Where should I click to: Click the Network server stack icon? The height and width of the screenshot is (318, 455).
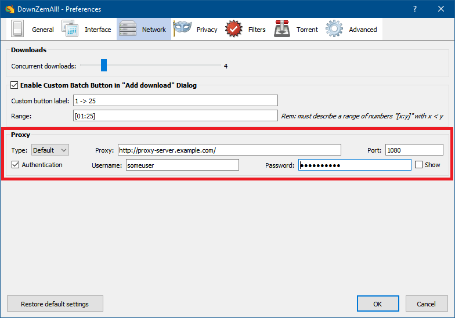(x=128, y=28)
